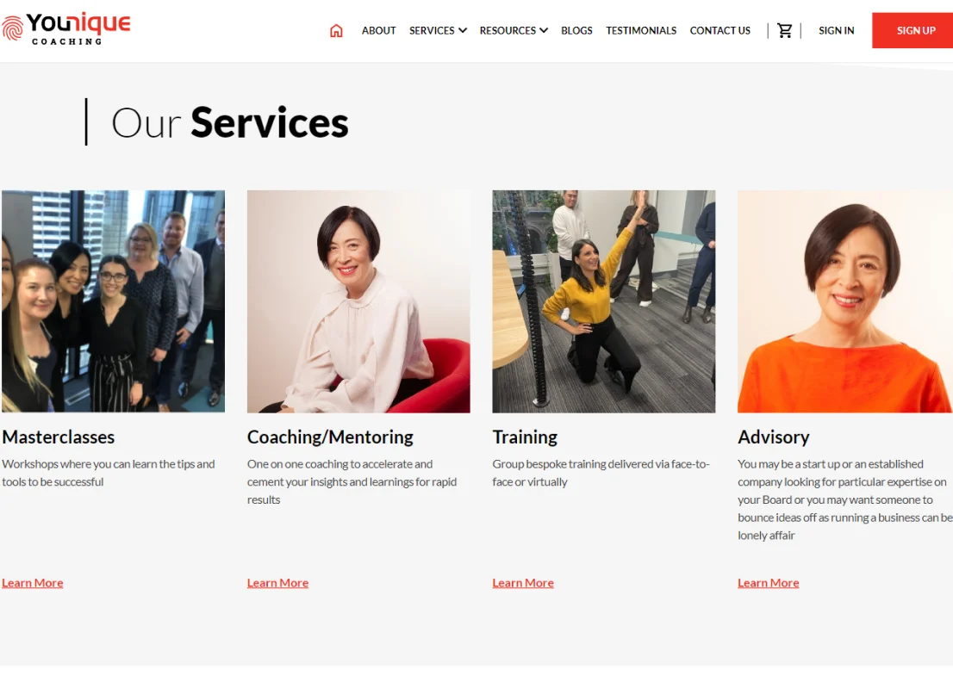Viewport: 953px width, 682px height.
Task: Click the Younique Coaching logo
Action: (66, 28)
